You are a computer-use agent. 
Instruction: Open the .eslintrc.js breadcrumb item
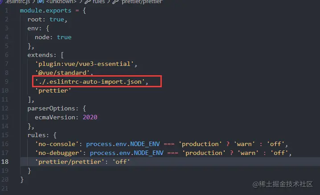pos(17,2)
